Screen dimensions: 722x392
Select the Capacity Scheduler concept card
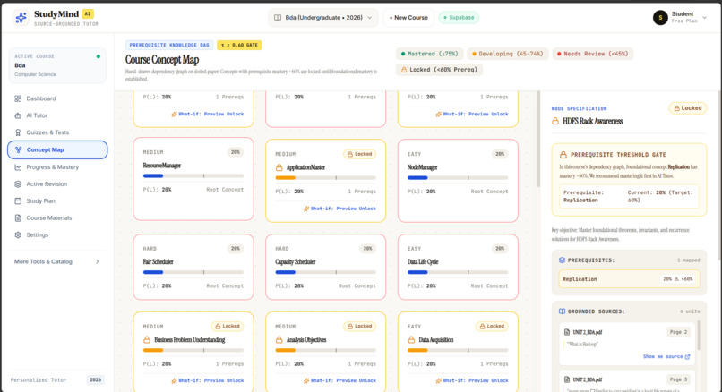(x=325, y=267)
